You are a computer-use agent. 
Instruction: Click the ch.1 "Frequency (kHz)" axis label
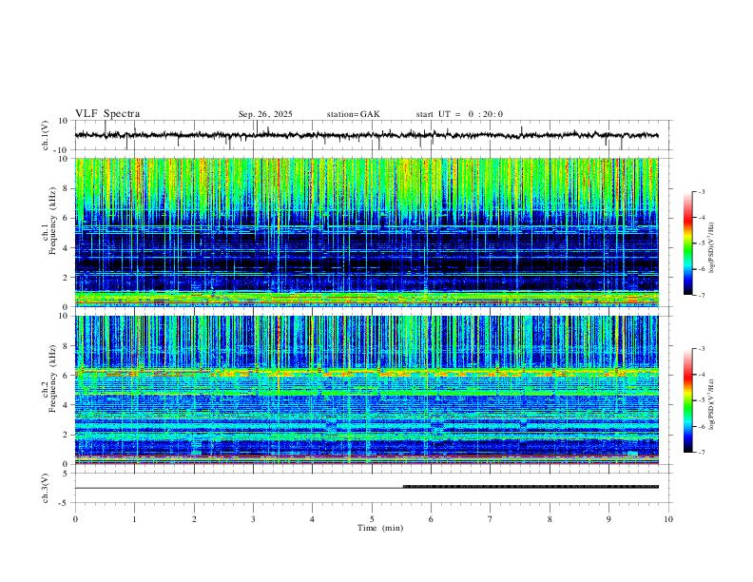(52, 220)
